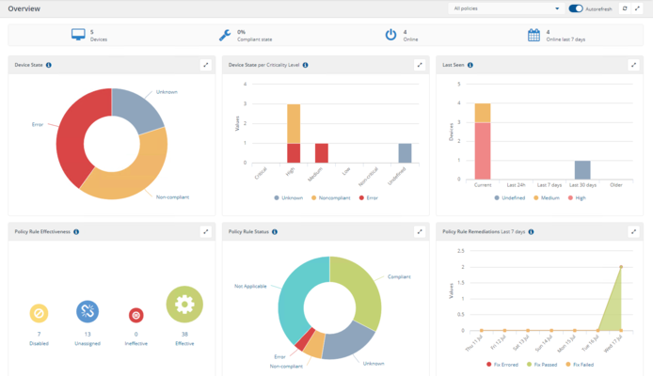Click the Disabled rules yellow icon
This screenshot has height=376, width=653.
(x=39, y=314)
